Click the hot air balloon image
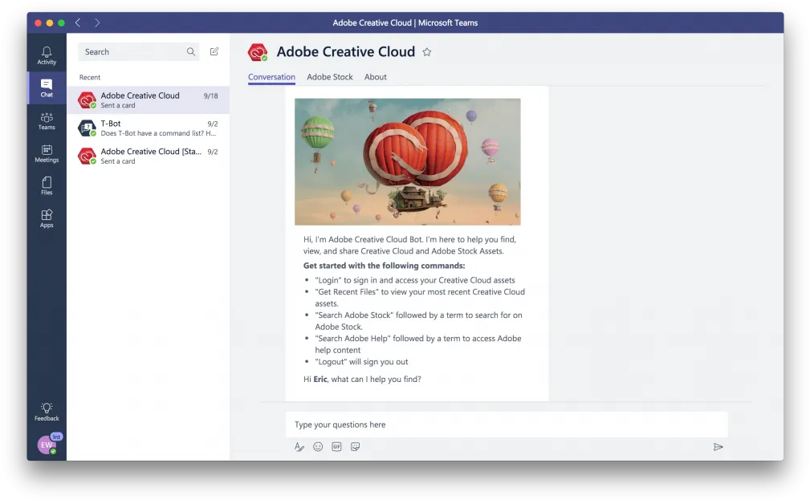 tap(408, 161)
